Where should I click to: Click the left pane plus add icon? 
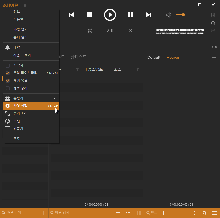pos(43,213)
